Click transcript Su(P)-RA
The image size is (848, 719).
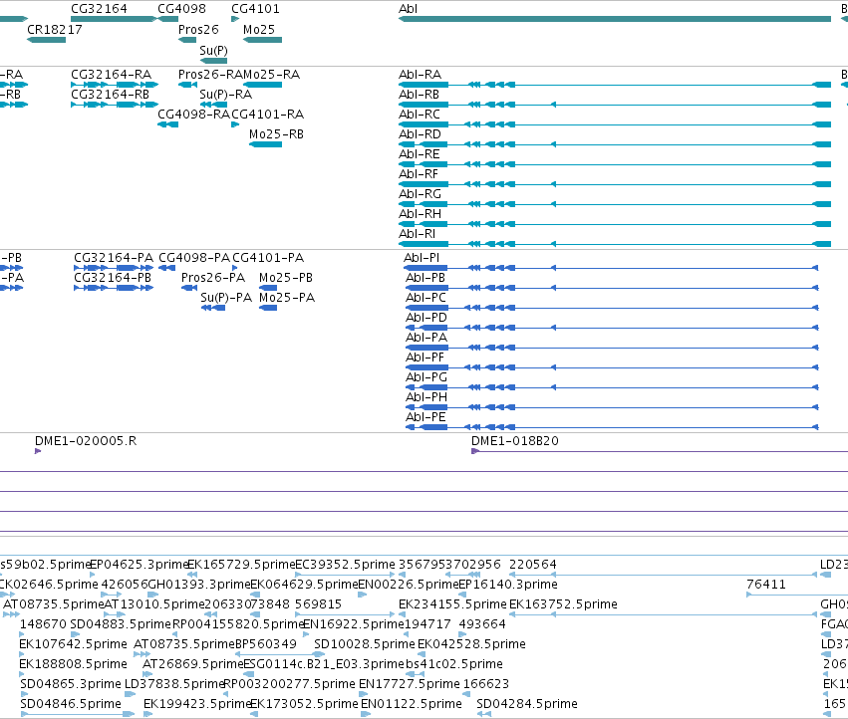[213, 105]
